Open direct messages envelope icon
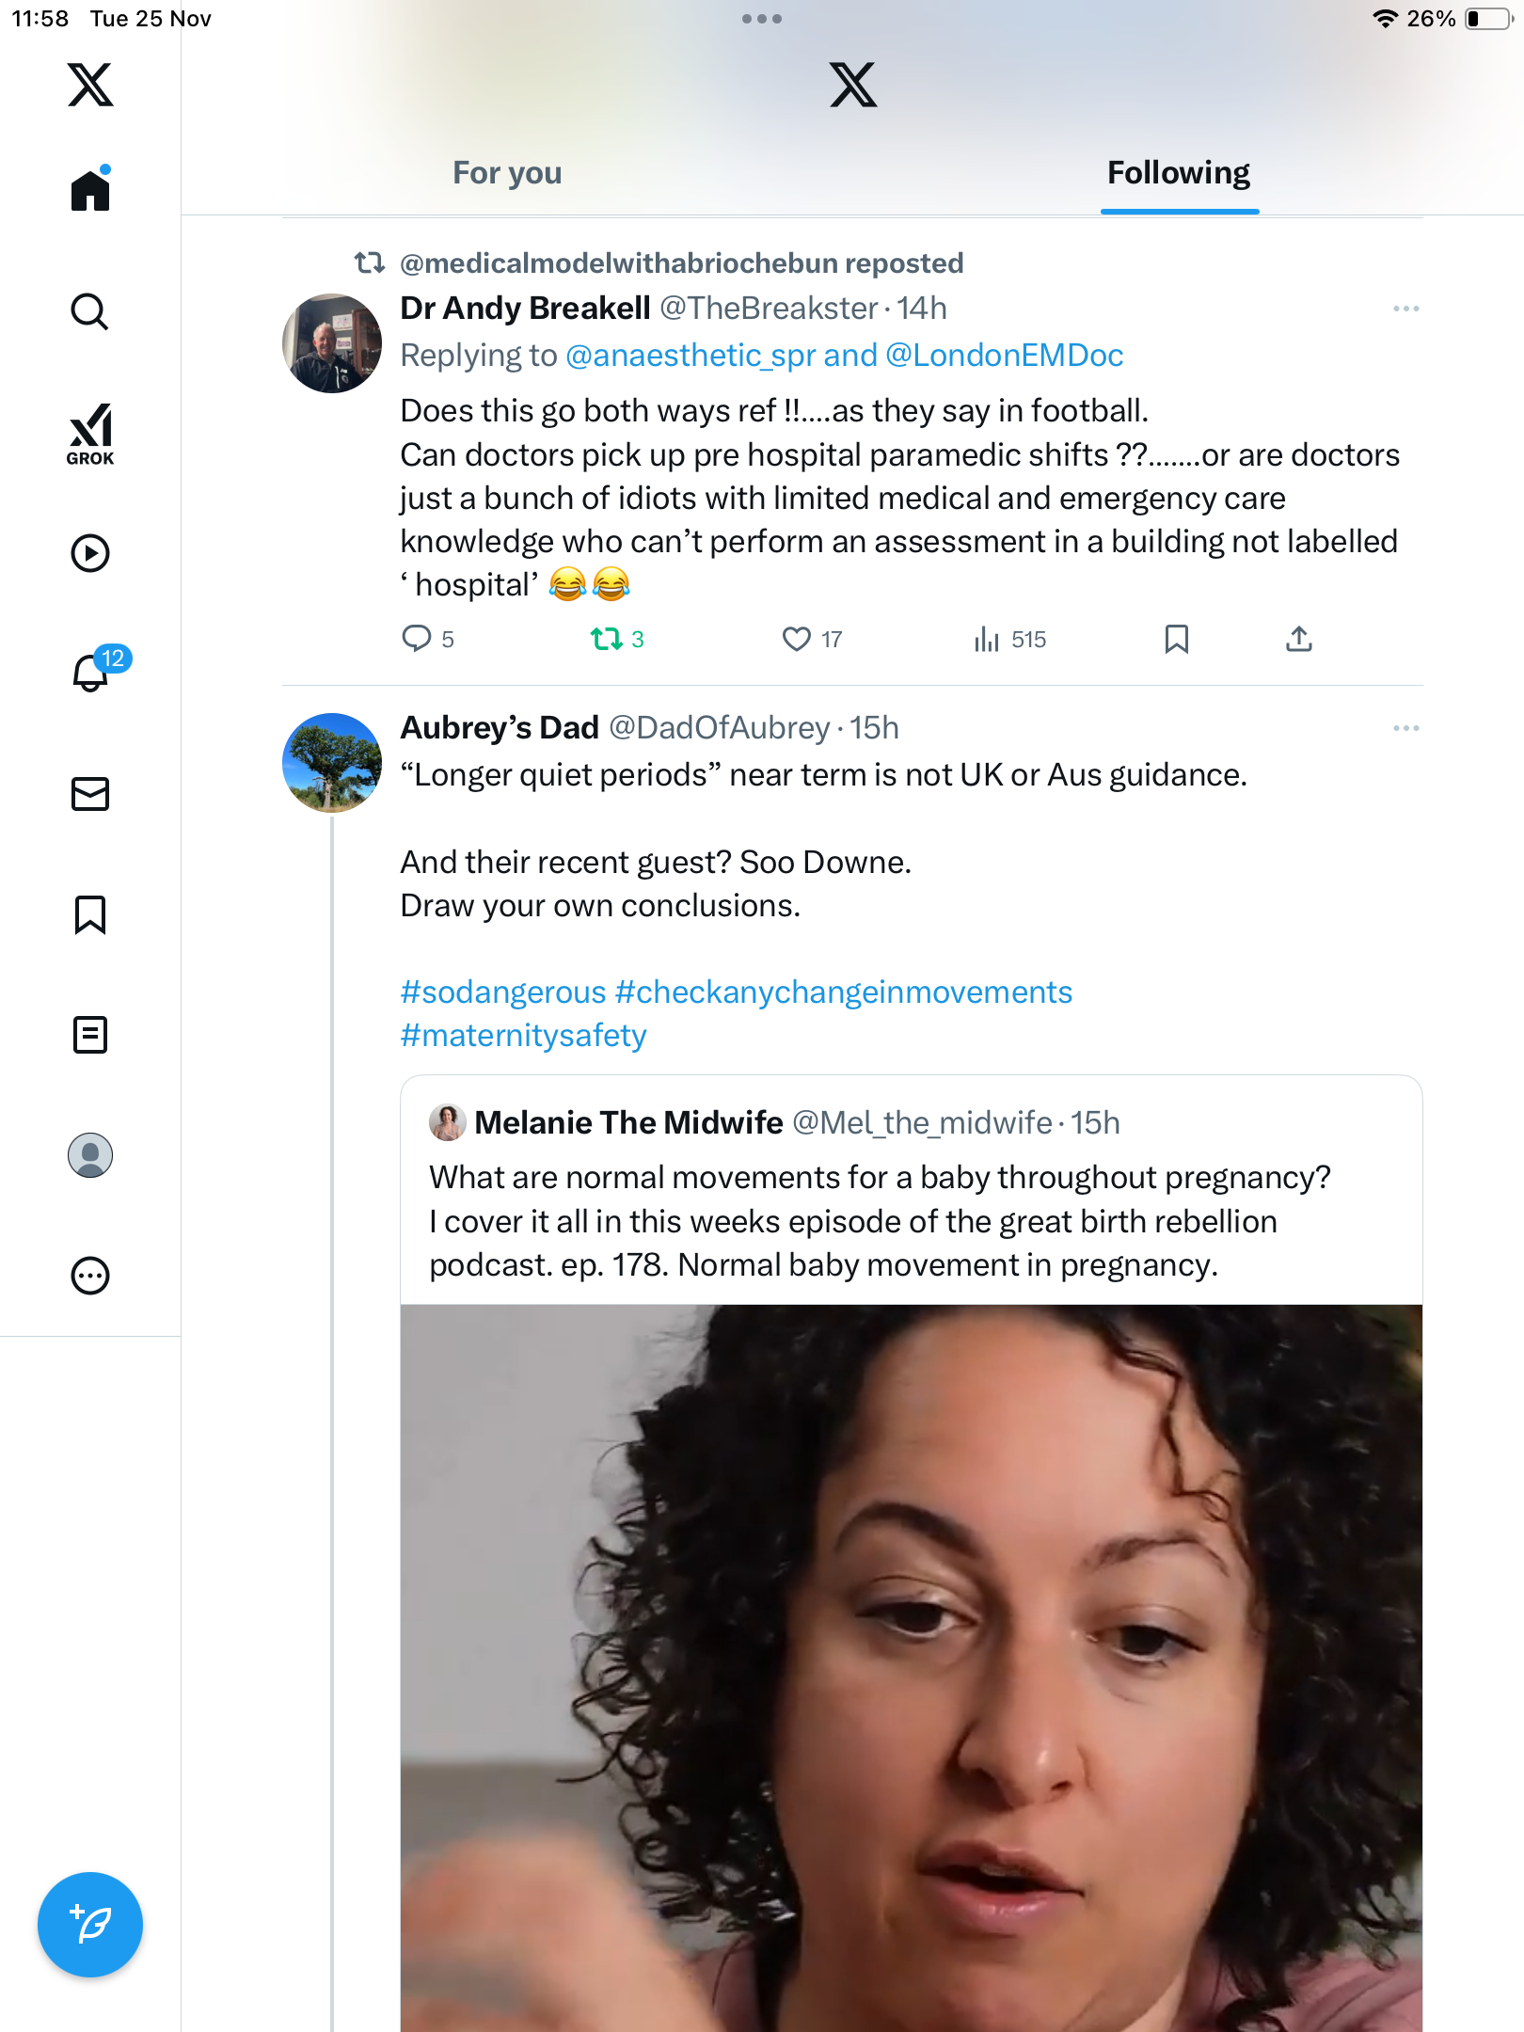This screenshot has height=2032, width=1524. [x=90, y=794]
